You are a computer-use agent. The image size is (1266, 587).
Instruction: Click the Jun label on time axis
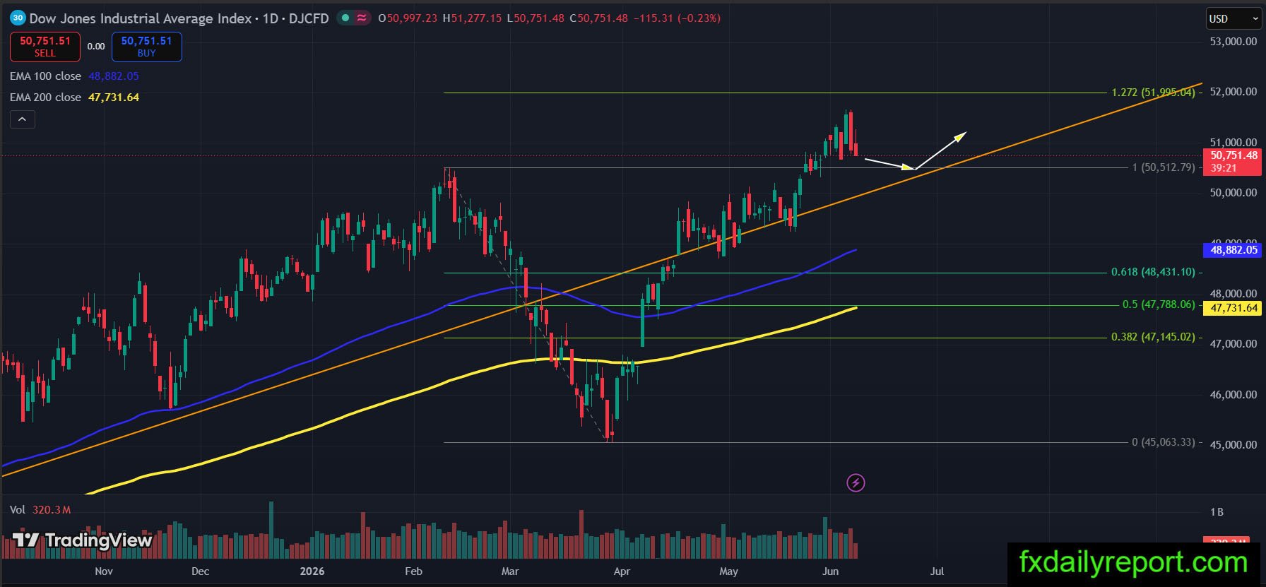(831, 571)
